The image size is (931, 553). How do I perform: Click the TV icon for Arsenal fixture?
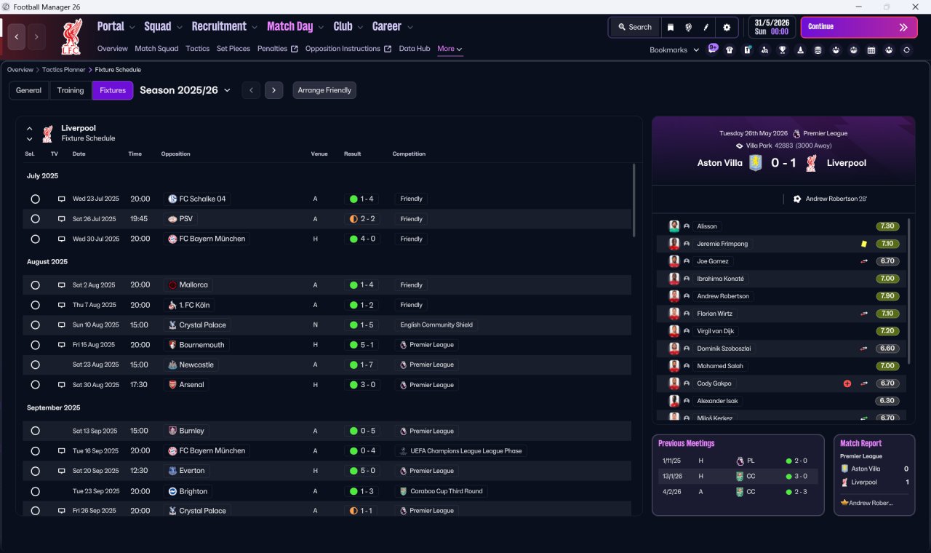[x=62, y=385]
